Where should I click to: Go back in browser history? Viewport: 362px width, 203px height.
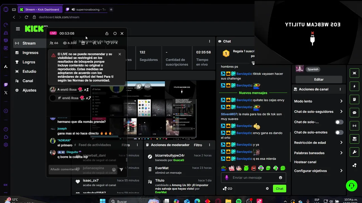point(14,17)
